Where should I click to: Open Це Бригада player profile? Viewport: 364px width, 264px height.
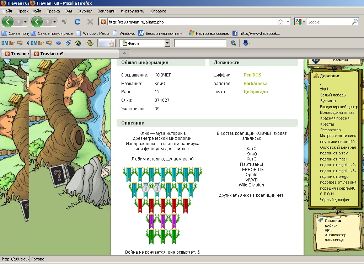pos(256,91)
